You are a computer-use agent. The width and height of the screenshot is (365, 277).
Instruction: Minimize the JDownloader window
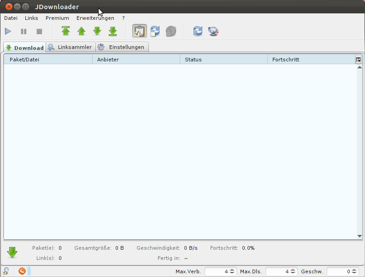coord(17,6)
